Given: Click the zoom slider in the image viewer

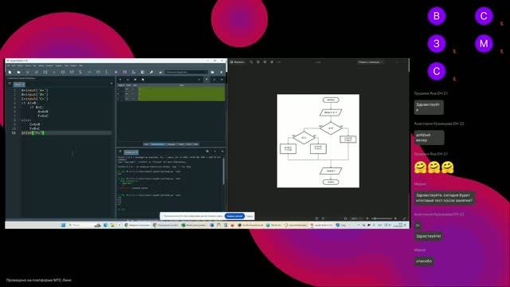Looking at the screenshot, I should (382, 218).
